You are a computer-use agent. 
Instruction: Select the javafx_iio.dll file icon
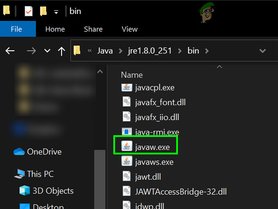127,116
